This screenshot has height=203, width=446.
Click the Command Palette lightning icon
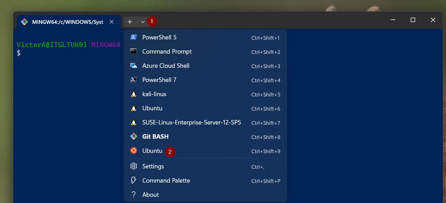pos(133,180)
